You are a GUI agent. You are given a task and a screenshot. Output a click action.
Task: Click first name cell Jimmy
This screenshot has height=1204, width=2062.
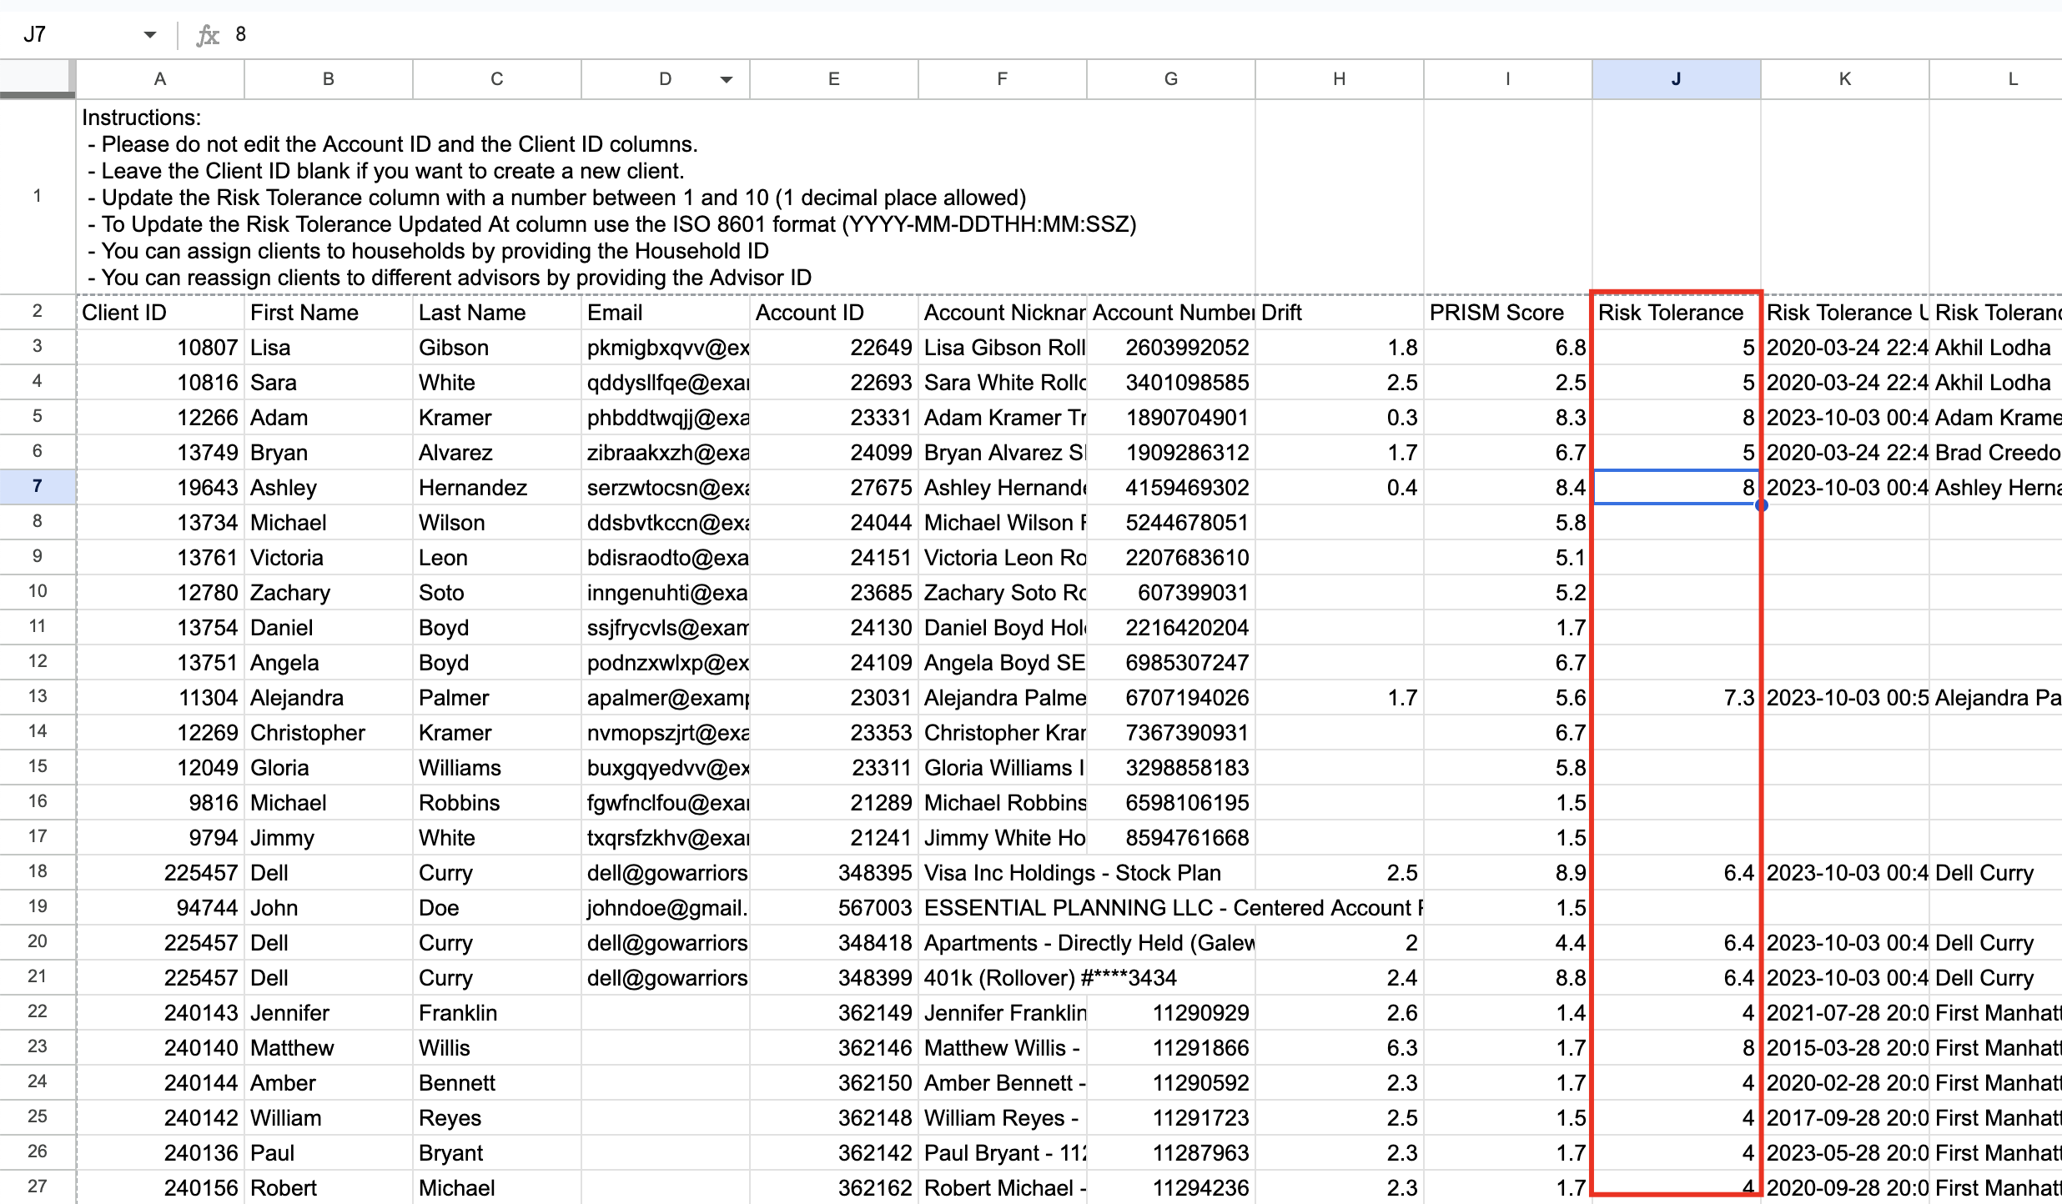tap(329, 838)
